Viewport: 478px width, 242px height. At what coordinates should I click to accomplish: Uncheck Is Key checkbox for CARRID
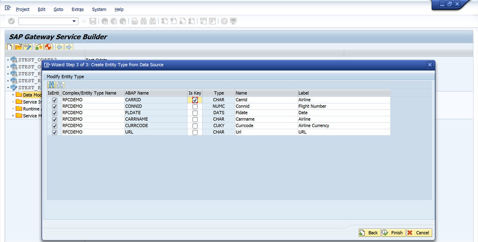pos(195,100)
